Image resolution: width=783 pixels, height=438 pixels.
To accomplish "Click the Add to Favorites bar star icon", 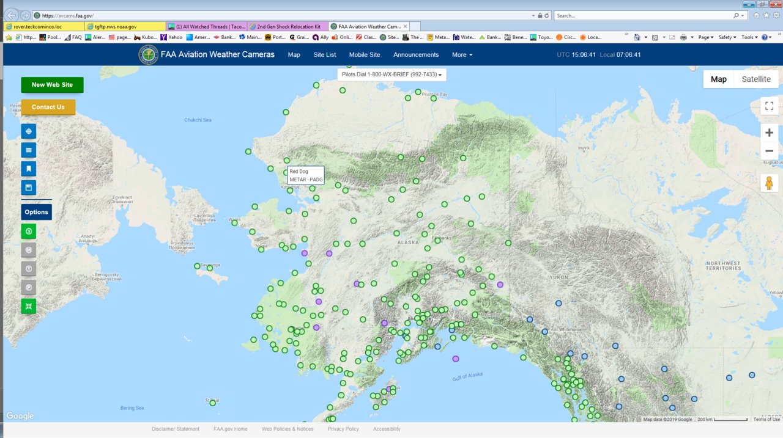I will pyautogui.click(x=9, y=37).
